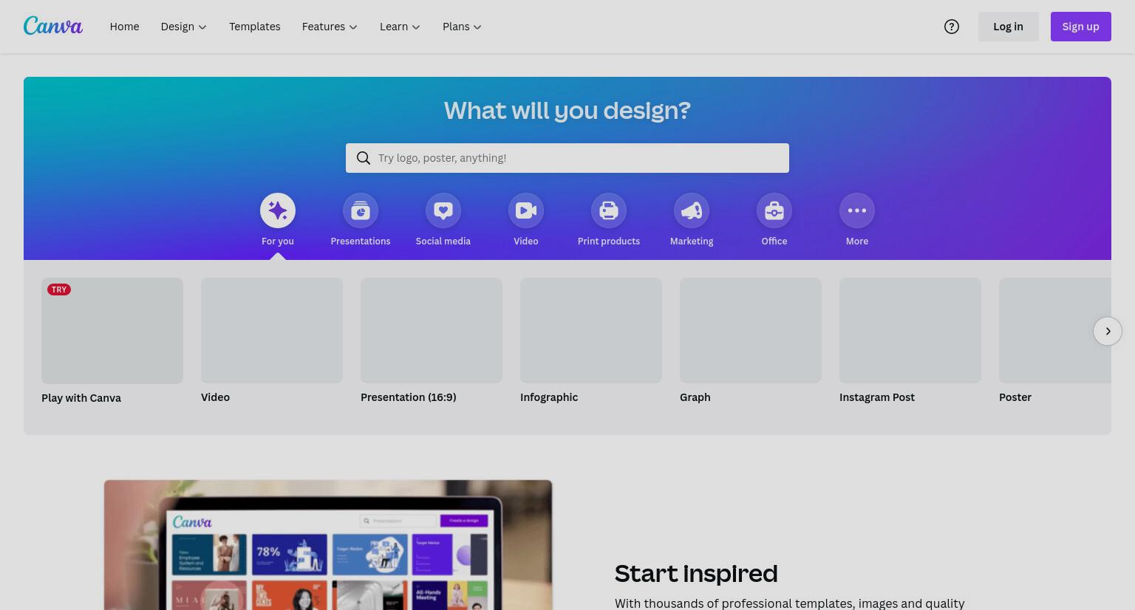Image resolution: width=1135 pixels, height=610 pixels.
Task: Click the Play with Canva label
Action: [x=81, y=398]
